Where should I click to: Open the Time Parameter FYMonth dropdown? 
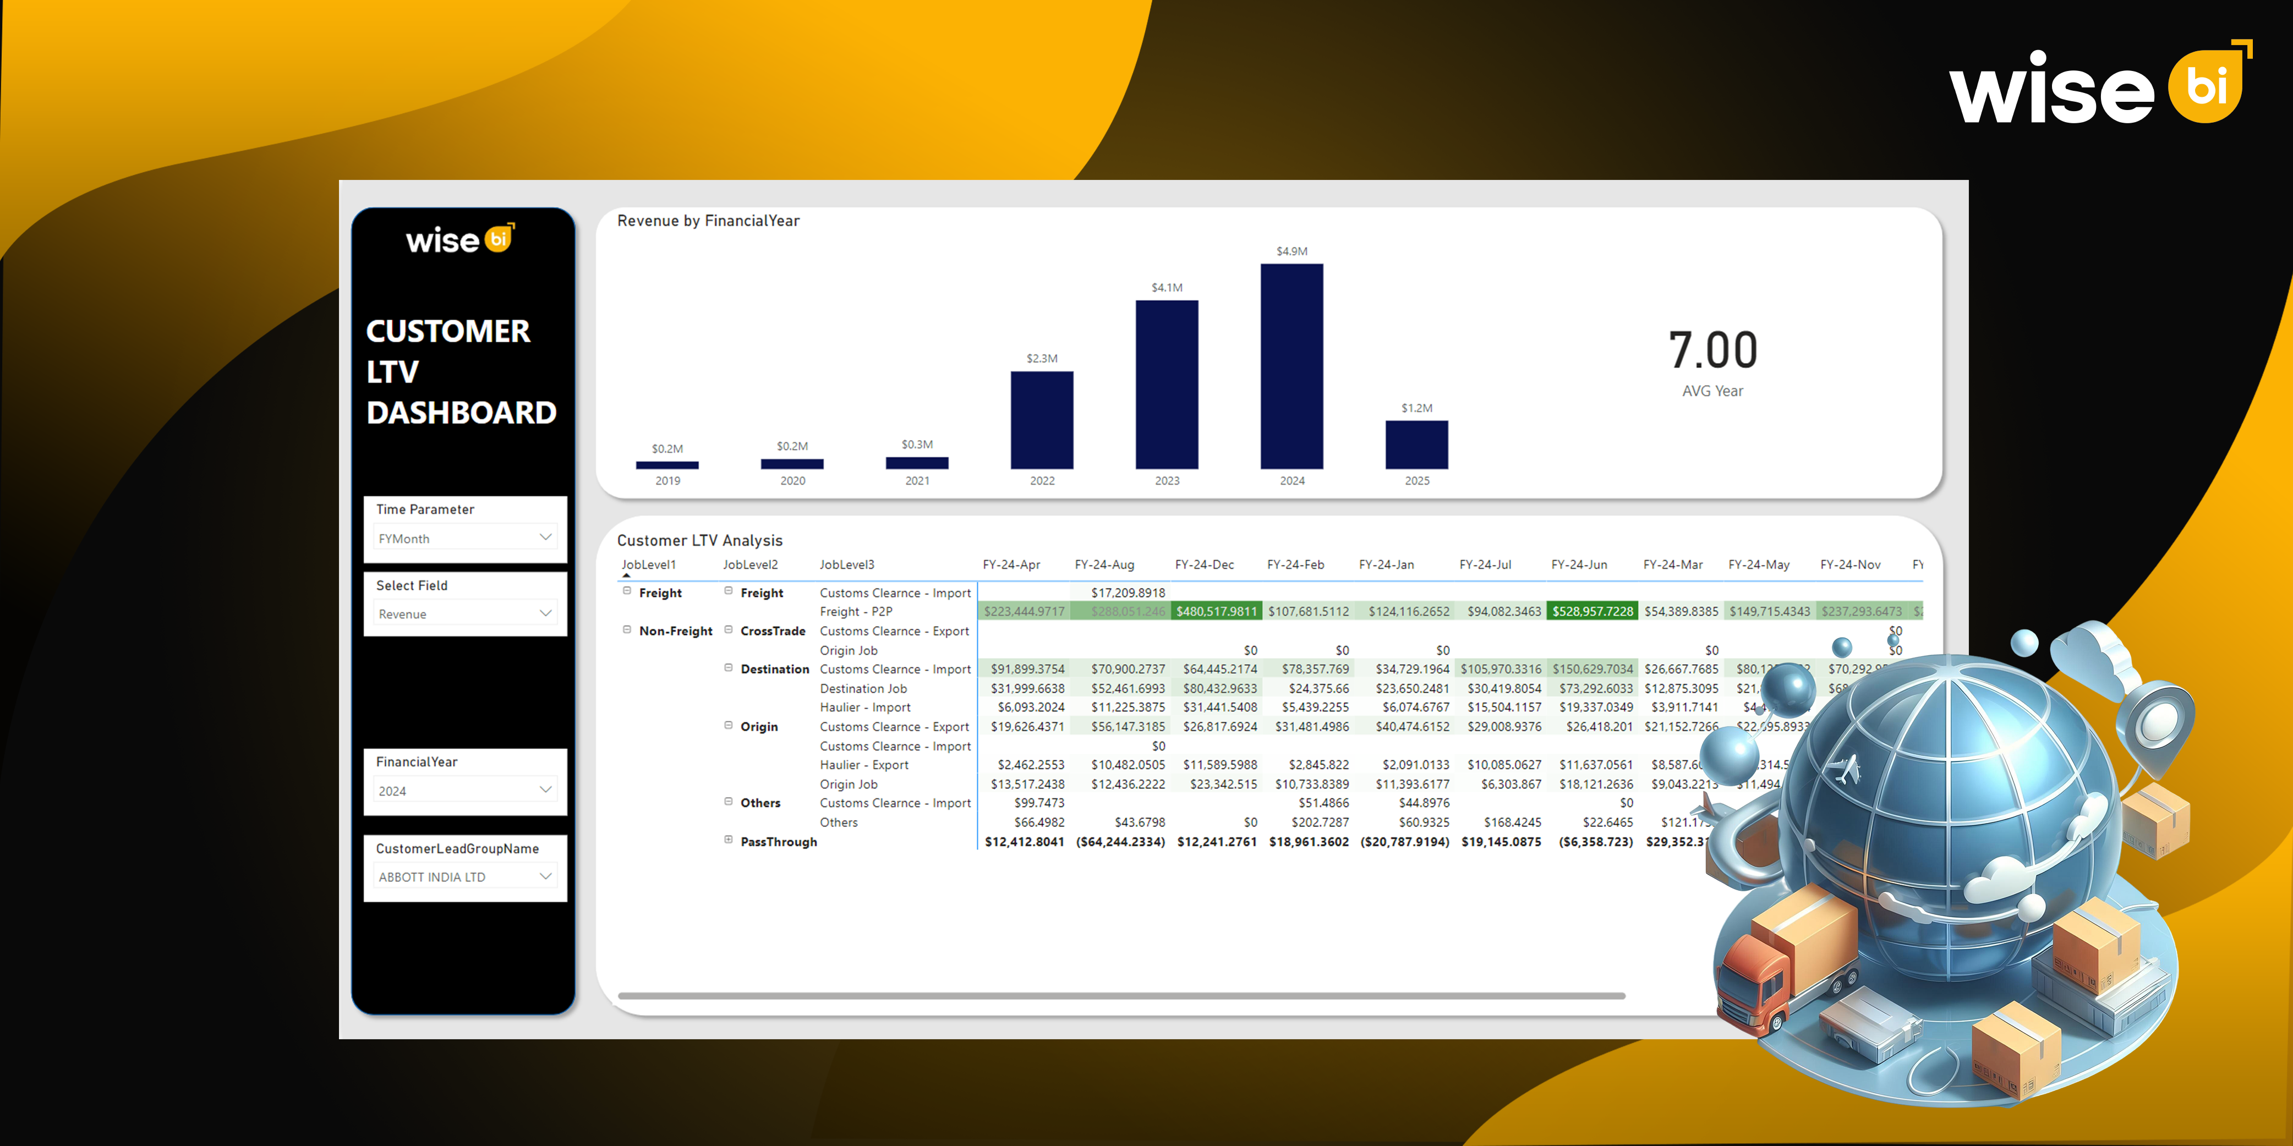coord(545,538)
